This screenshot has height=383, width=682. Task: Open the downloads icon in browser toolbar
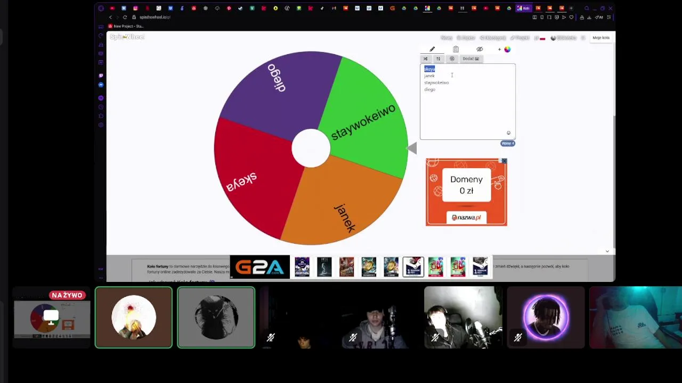(589, 17)
